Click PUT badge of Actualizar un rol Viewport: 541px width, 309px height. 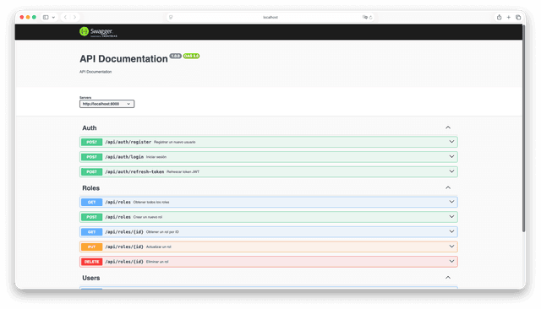click(x=91, y=247)
